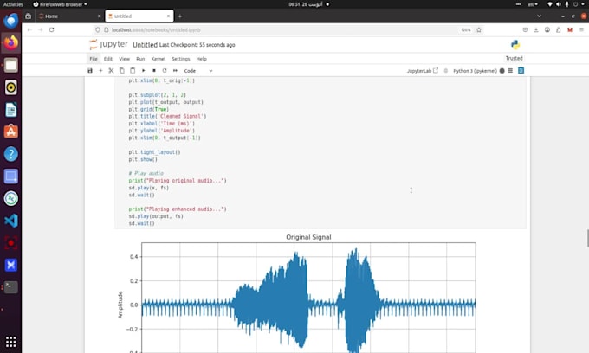This screenshot has height=353, width=589.
Task: Open the extensions puzzle icon
Action: click(559, 29)
